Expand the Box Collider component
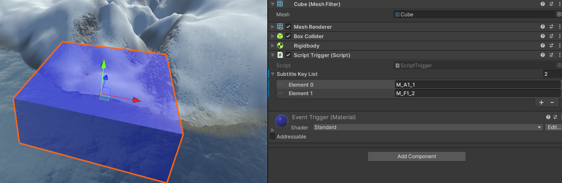 pos(273,36)
